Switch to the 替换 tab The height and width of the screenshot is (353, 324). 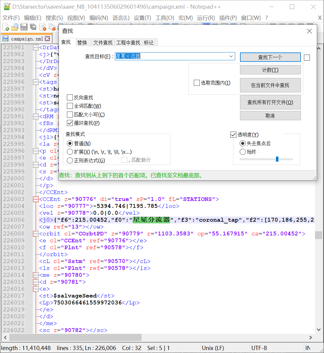82,43
